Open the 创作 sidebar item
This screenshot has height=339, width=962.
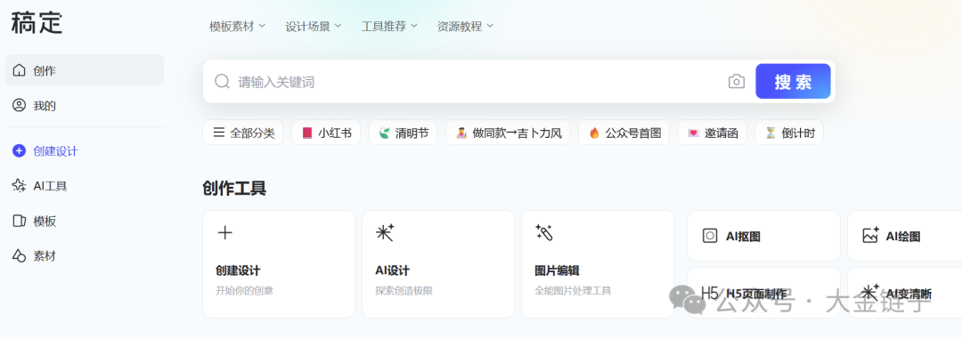pos(85,70)
